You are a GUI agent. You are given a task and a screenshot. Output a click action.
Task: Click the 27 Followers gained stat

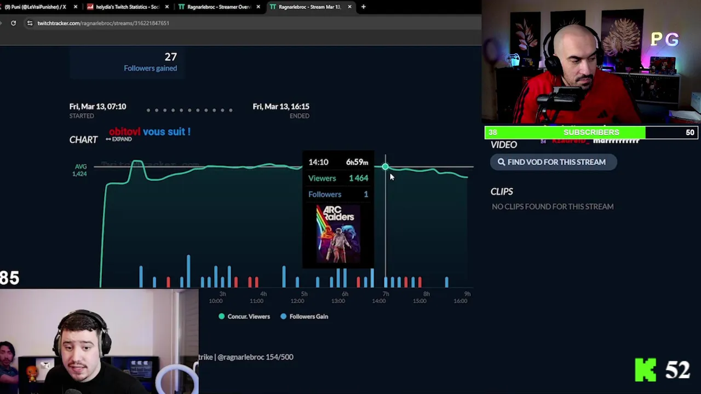pyautogui.click(x=151, y=62)
